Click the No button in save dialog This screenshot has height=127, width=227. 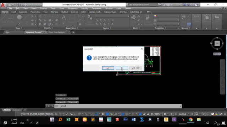(122, 68)
